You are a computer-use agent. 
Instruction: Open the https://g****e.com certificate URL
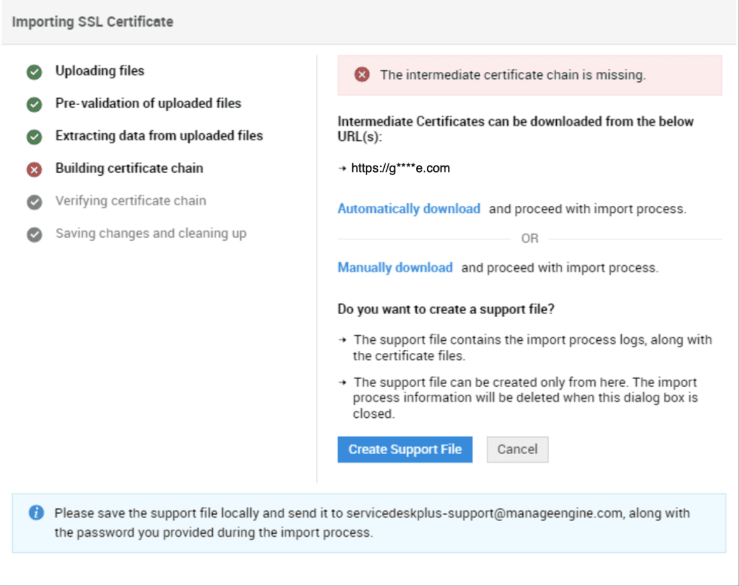click(400, 168)
